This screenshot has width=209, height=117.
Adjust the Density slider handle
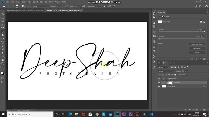coord(205,32)
